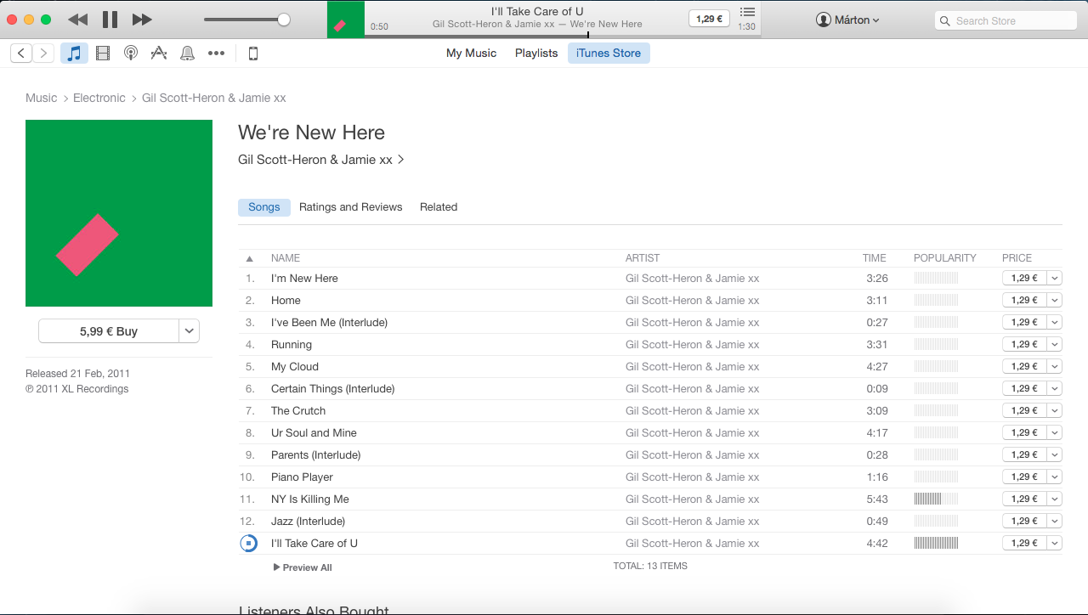1088x615 pixels.
Task: Switch to My Music tab
Action: coord(471,54)
